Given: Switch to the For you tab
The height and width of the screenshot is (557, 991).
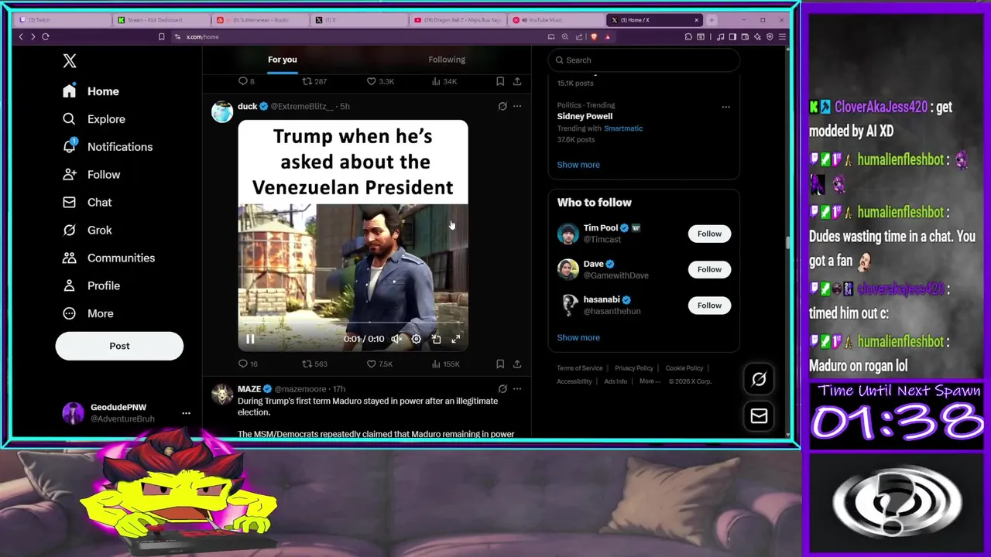Looking at the screenshot, I should 283,60.
